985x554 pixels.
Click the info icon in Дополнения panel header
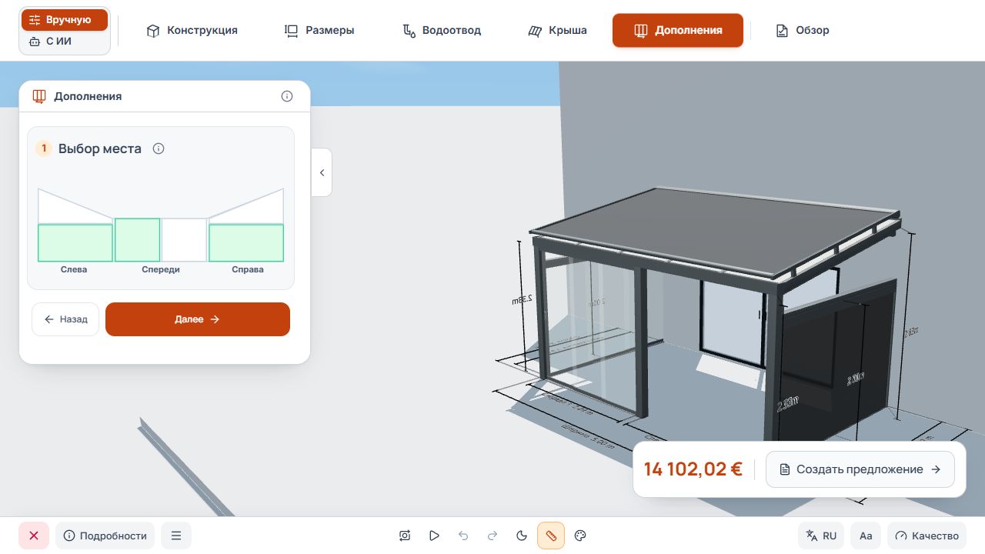(x=287, y=96)
